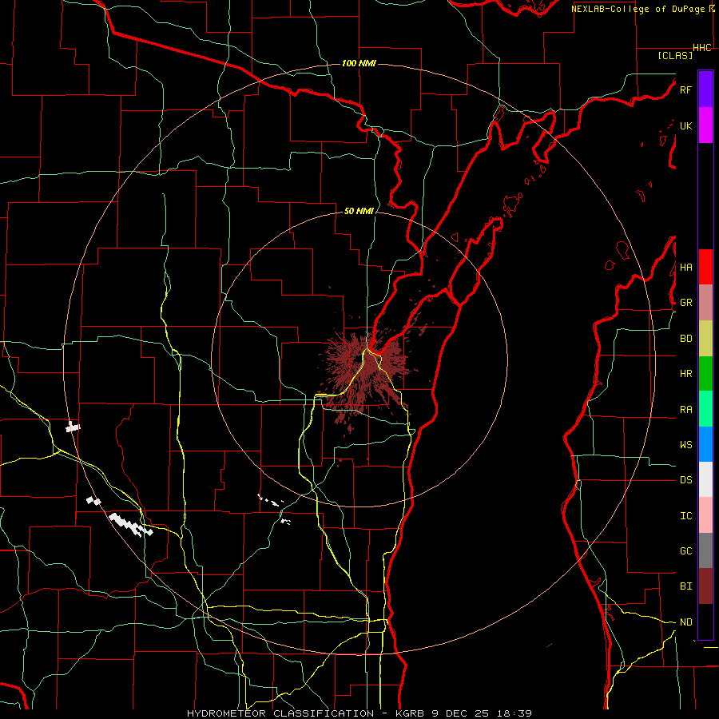Select the GC gray legend swatch

(x=705, y=550)
